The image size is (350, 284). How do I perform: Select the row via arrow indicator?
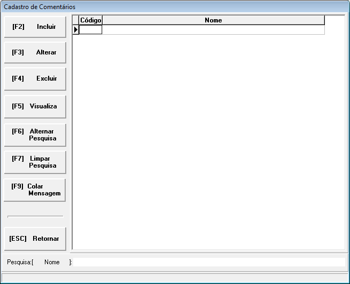(76, 30)
